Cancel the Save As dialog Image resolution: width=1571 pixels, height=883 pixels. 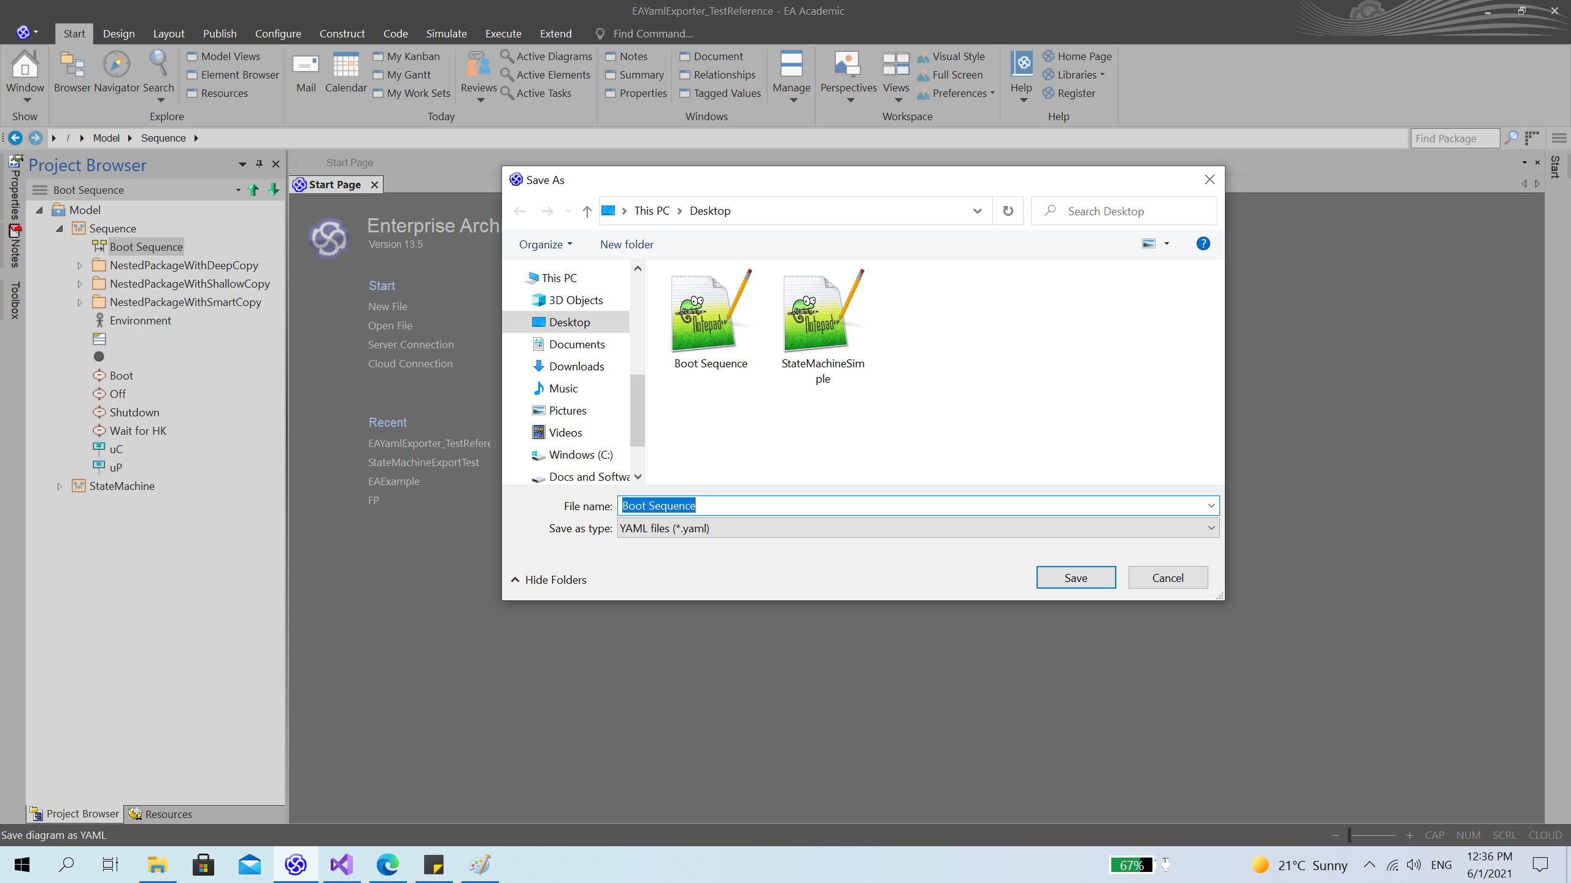tap(1168, 578)
